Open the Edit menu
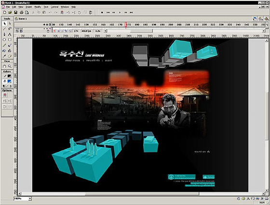The width and height of the screenshot is (270, 205). (x=14, y=7)
